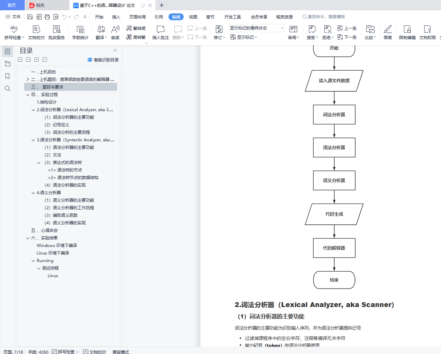Toggle track changes (修订)

219,33
